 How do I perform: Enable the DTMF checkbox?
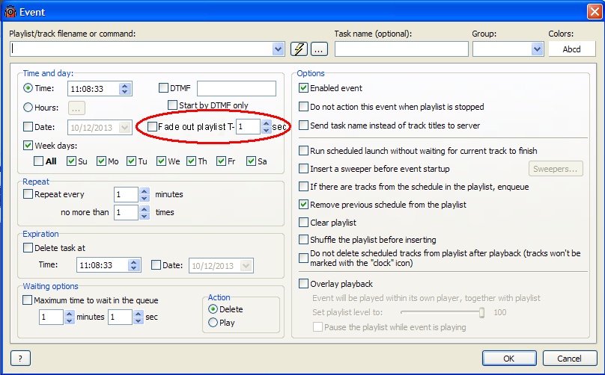163,88
